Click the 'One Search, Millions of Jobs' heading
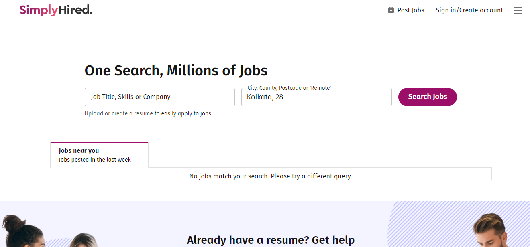 pos(176,71)
